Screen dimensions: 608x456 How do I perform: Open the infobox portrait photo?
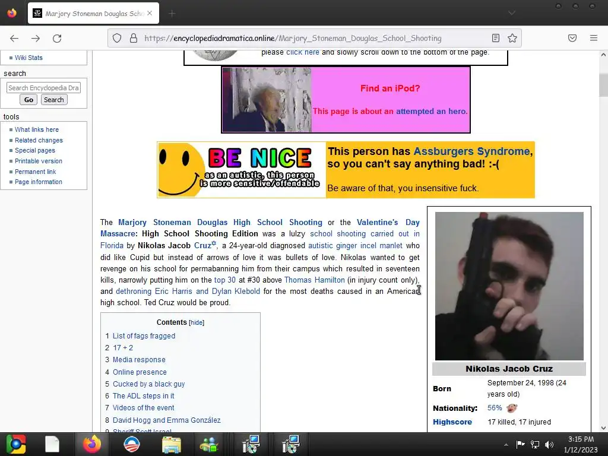(509, 286)
